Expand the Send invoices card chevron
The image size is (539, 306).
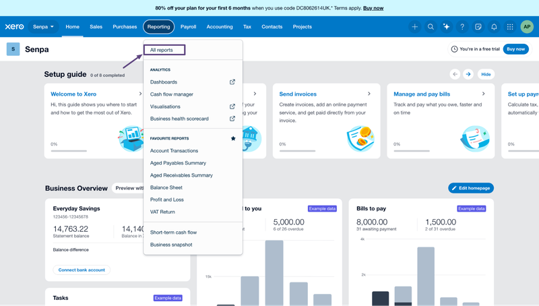coord(369,94)
